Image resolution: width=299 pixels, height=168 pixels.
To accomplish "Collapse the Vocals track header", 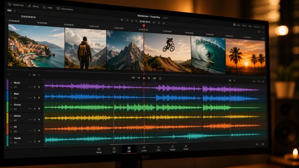I will tap(11, 138).
